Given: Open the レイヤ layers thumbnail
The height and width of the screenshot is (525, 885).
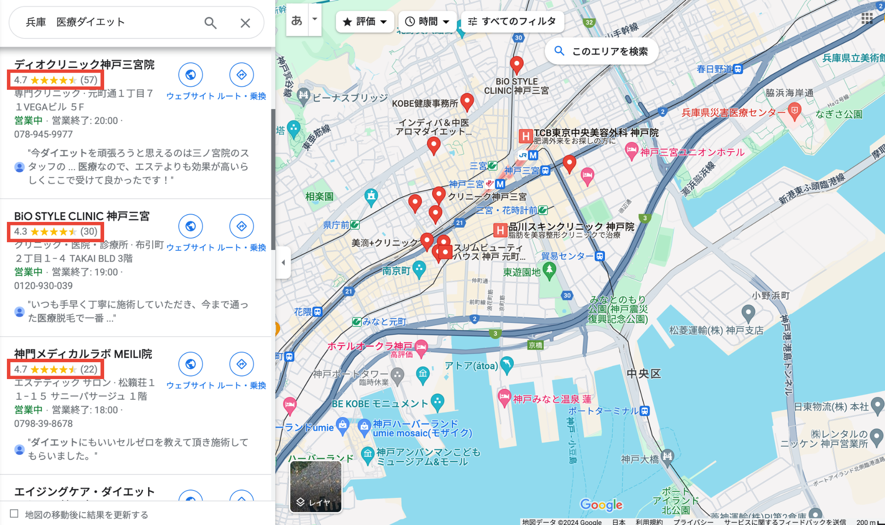Looking at the screenshot, I should pos(316,487).
